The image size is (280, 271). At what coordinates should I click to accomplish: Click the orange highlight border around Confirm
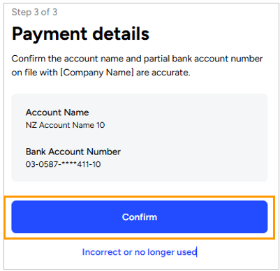[140, 197]
